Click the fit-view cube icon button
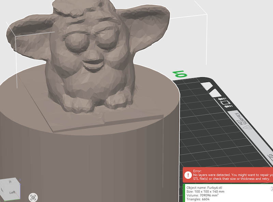273x202 pixels. point(33,198)
